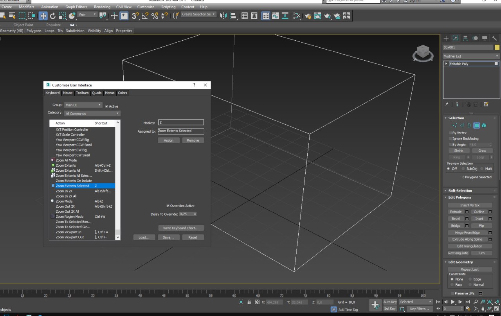Select the Edge sub-object level icon
Screen dimensions: 501x316
point(462,126)
